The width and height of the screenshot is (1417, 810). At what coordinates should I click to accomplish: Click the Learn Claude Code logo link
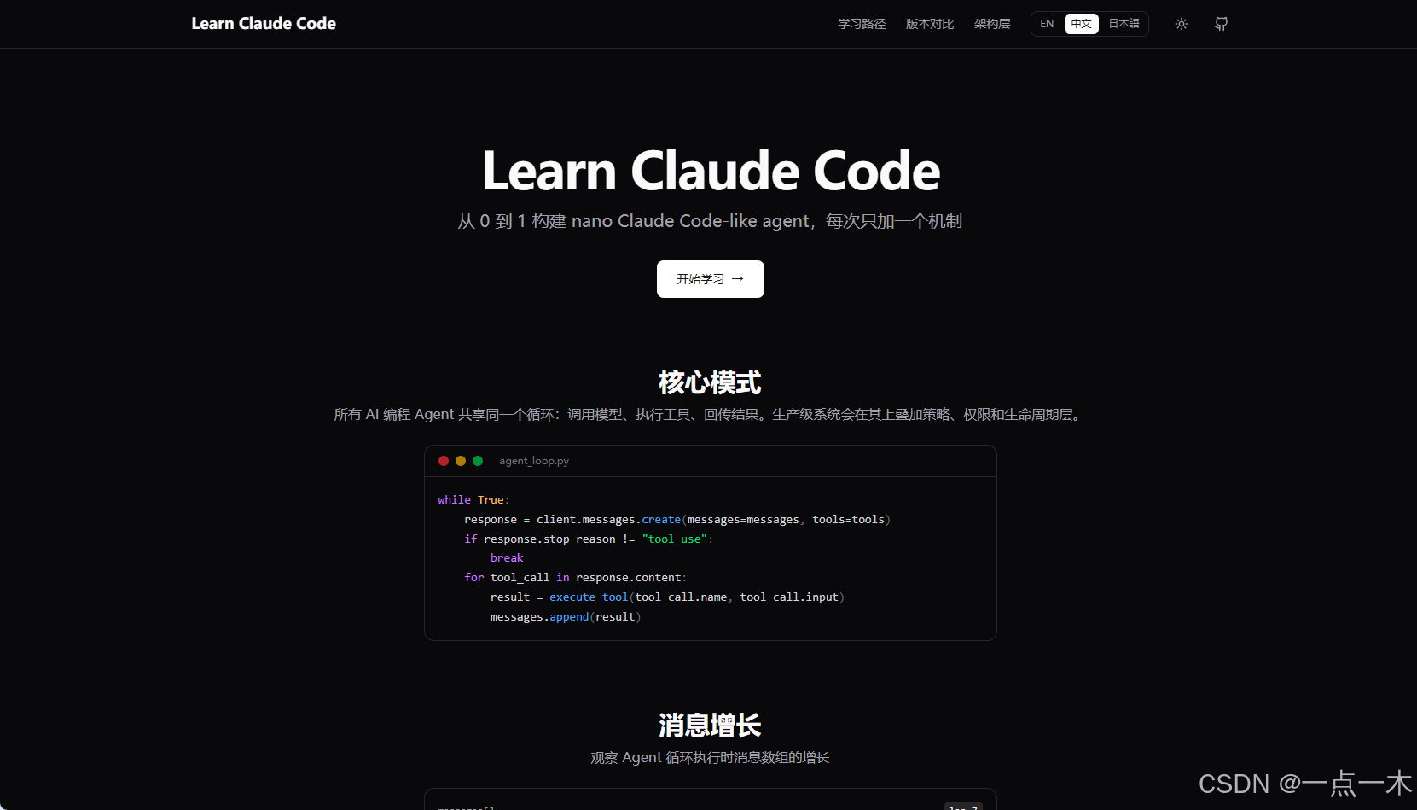point(264,24)
